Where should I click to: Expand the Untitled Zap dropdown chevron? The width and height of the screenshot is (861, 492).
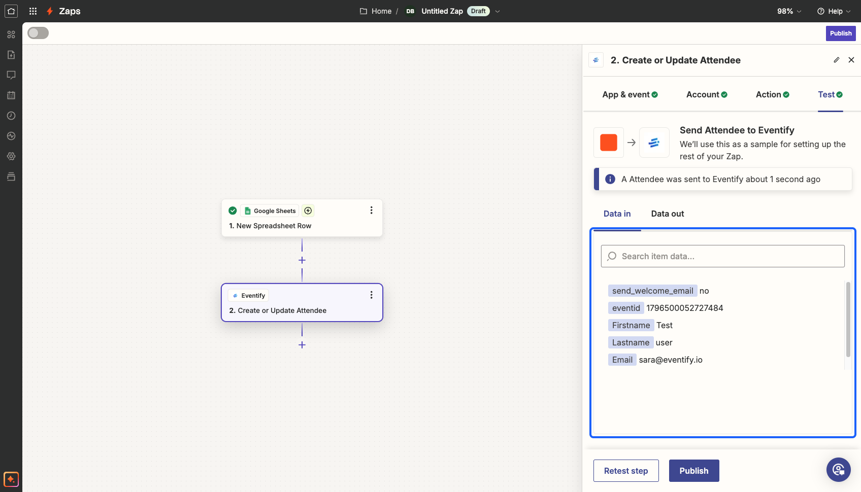click(498, 11)
